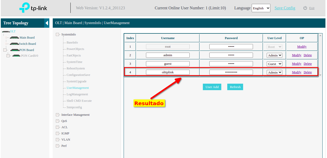Open the LogManagement menu item
327x158 pixels.
(x=77, y=94)
